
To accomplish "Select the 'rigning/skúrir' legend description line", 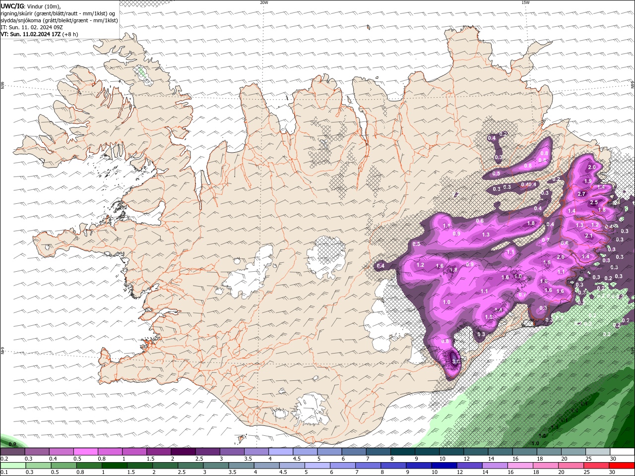I will tap(58, 13).
